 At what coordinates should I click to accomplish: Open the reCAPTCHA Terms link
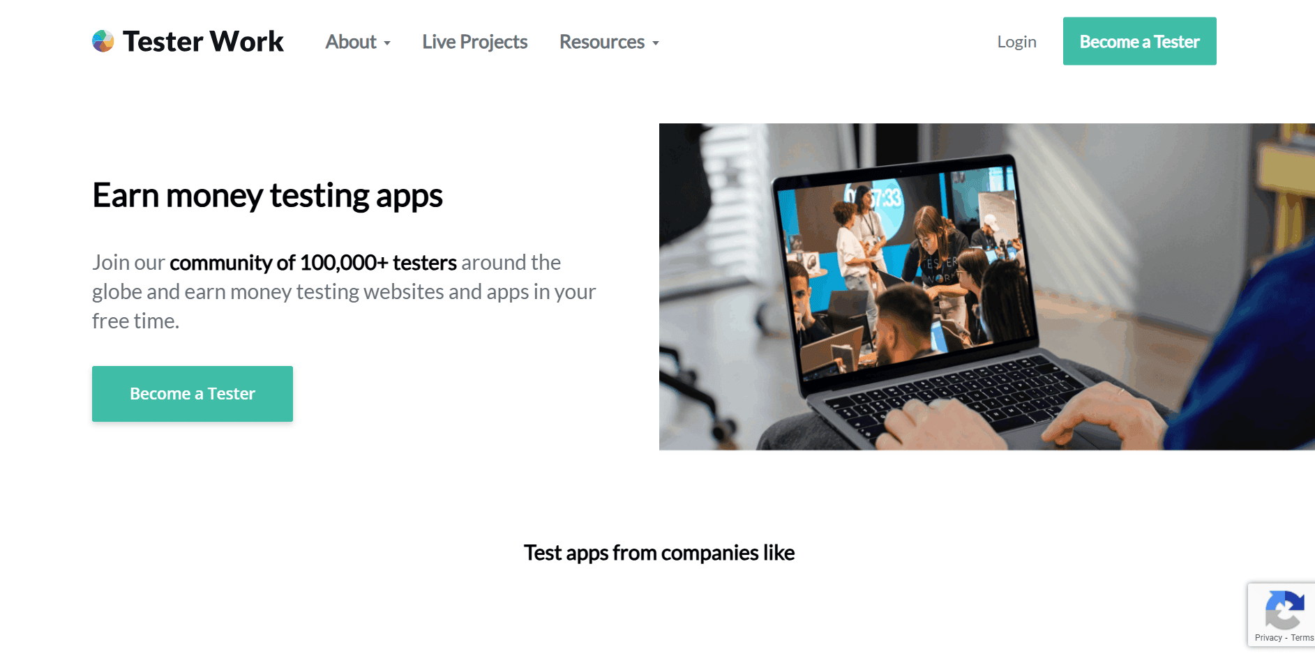pyautogui.click(x=1302, y=638)
